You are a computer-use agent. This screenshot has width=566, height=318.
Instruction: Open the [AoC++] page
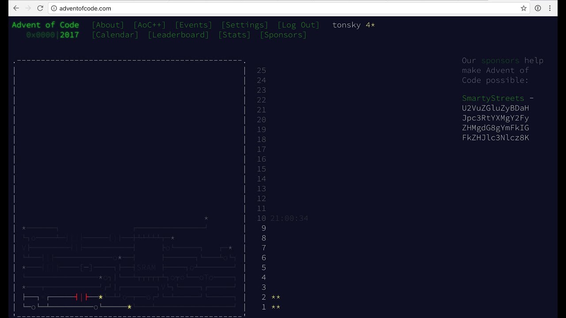click(149, 25)
